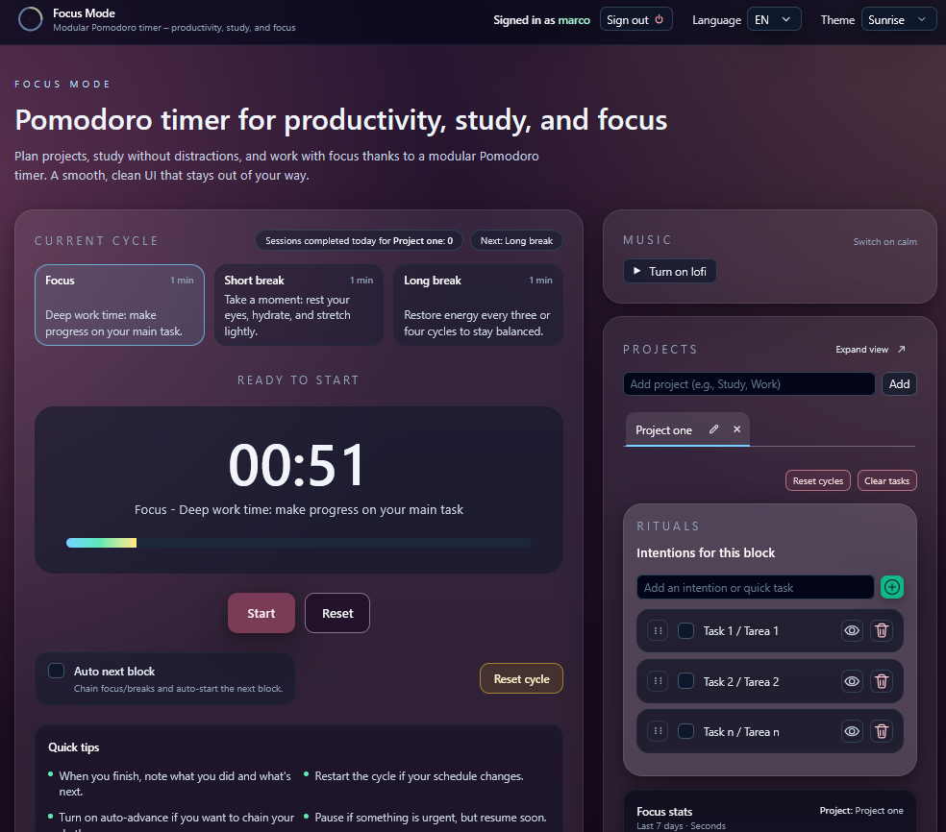Click the eye icon on Task 2 / Tarea 2

(x=852, y=681)
